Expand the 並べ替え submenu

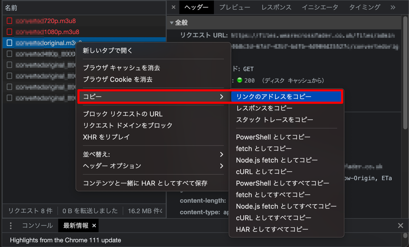(222, 154)
